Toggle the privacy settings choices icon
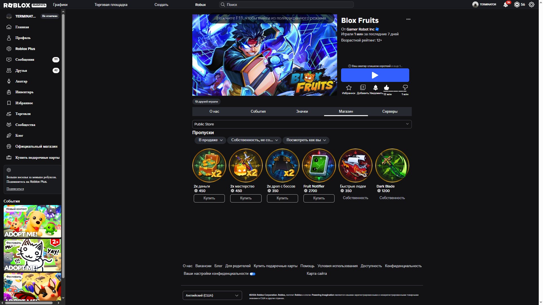The width and height of the screenshot is (543, 305). (253, 274)
